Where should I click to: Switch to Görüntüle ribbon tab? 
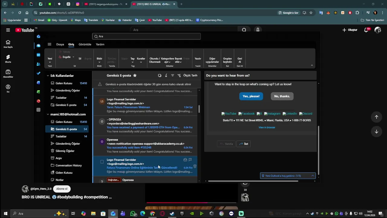tap(85, 44)
